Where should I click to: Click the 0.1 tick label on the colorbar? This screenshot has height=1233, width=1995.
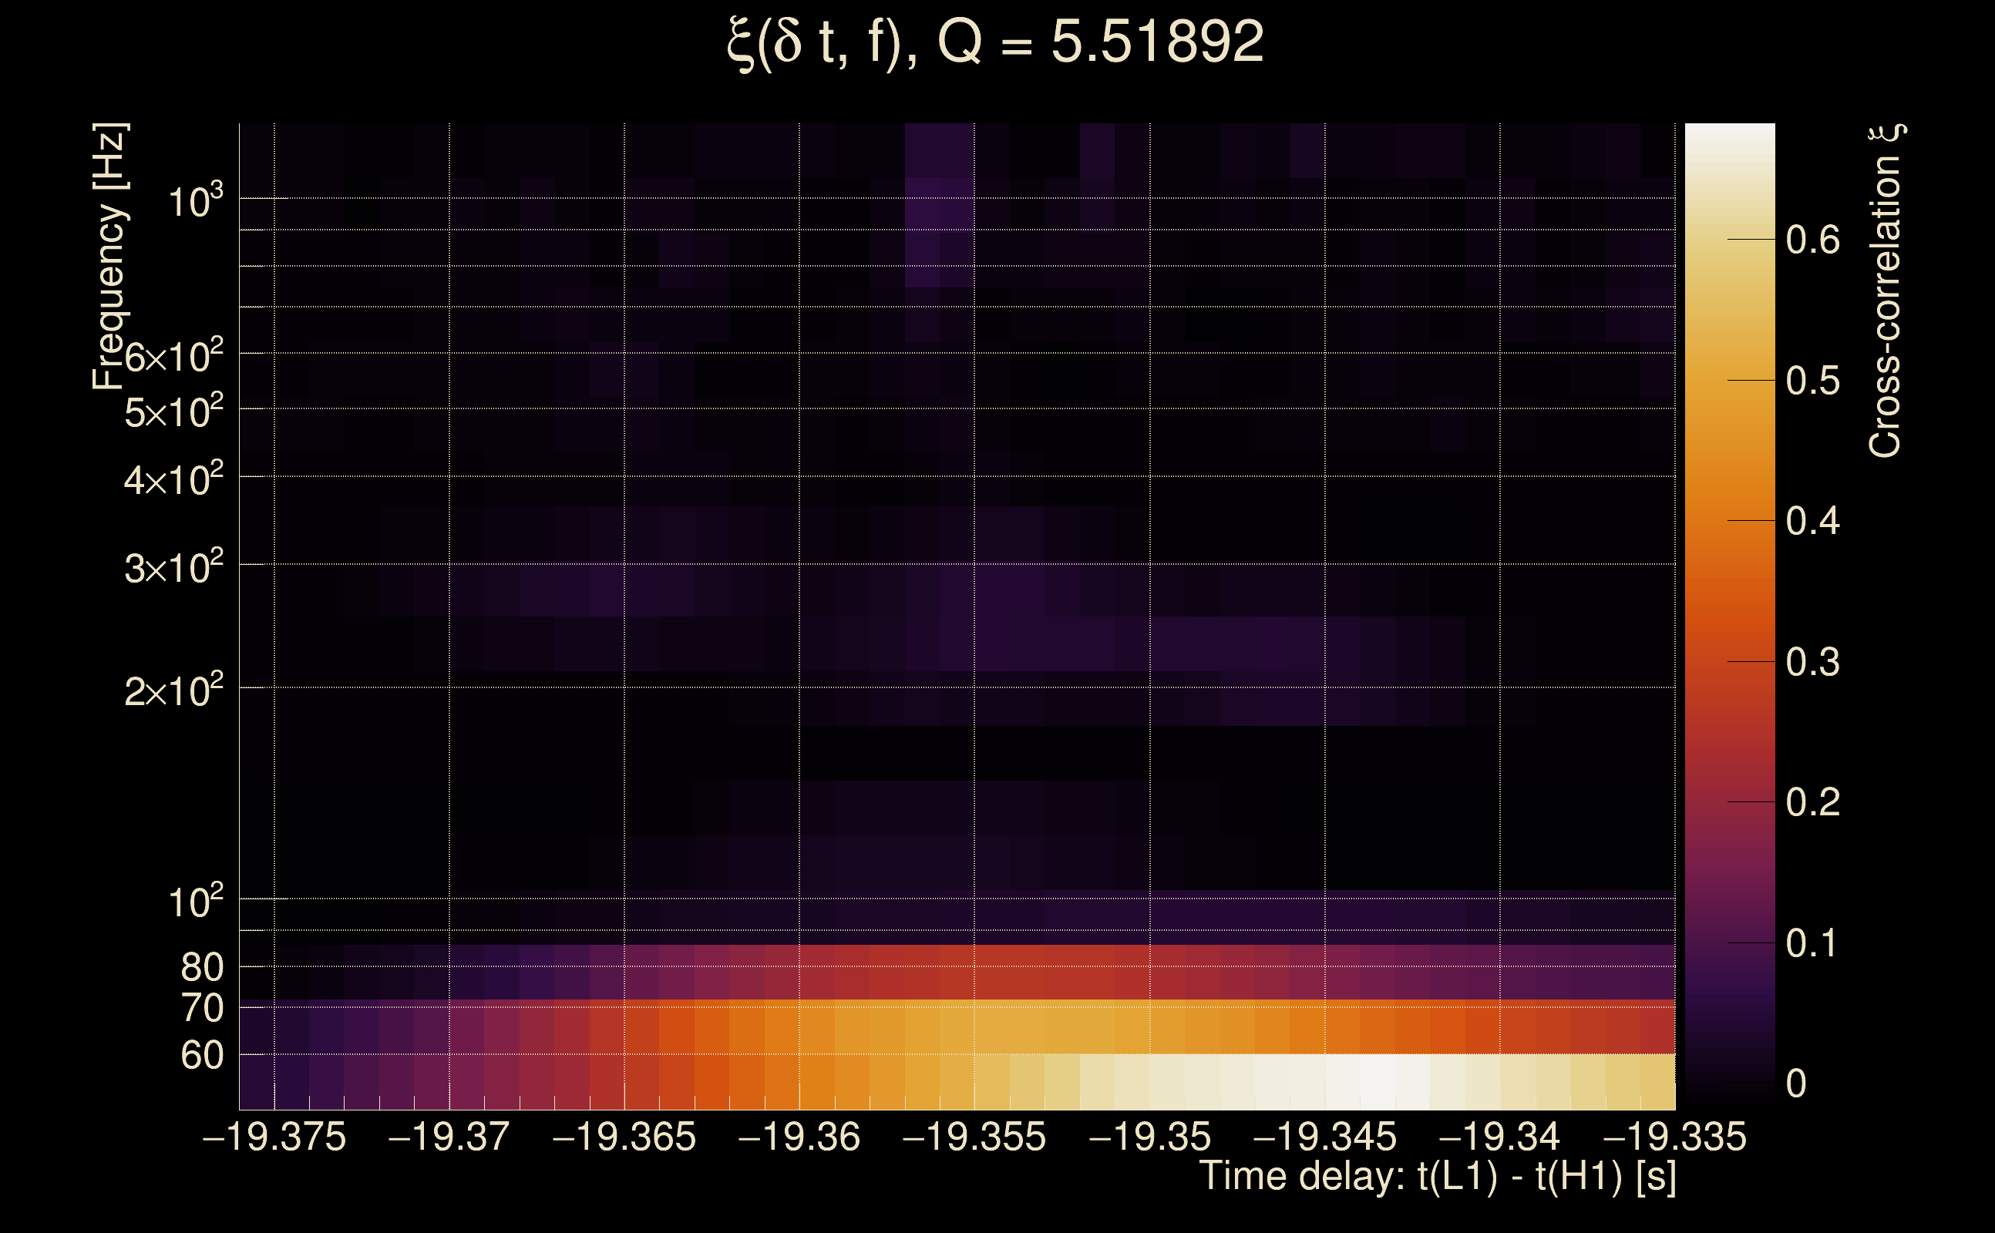coord(1812,943)
